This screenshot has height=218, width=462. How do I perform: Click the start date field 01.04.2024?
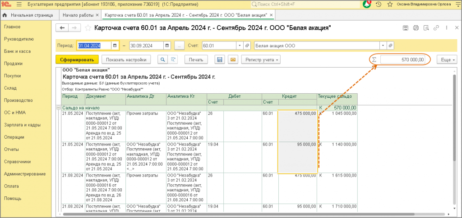(x=94, y=45)
